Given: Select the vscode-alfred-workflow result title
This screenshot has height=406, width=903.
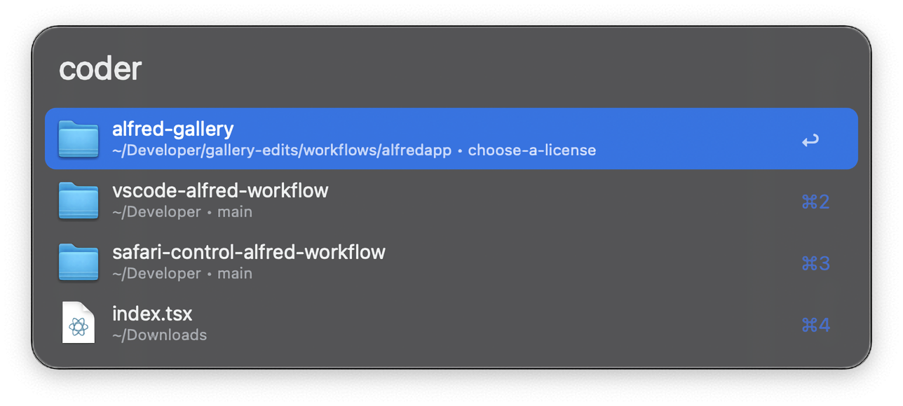Looking at the screenshot, I should [x=220, y=190].
